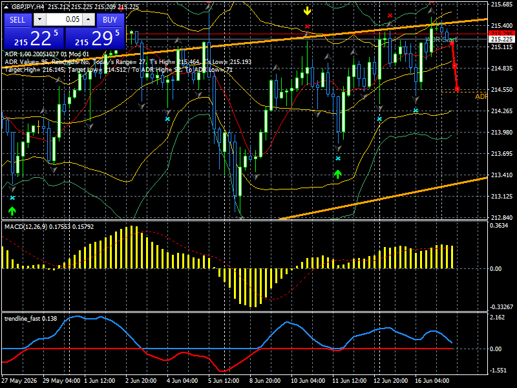Screen dimensions: 517x388
Task: Click the Target High= 216.145 info line
Action: [119, 70]
